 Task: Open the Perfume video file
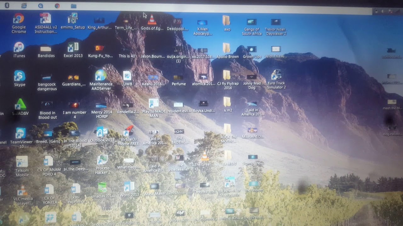[x=179, y=80]
